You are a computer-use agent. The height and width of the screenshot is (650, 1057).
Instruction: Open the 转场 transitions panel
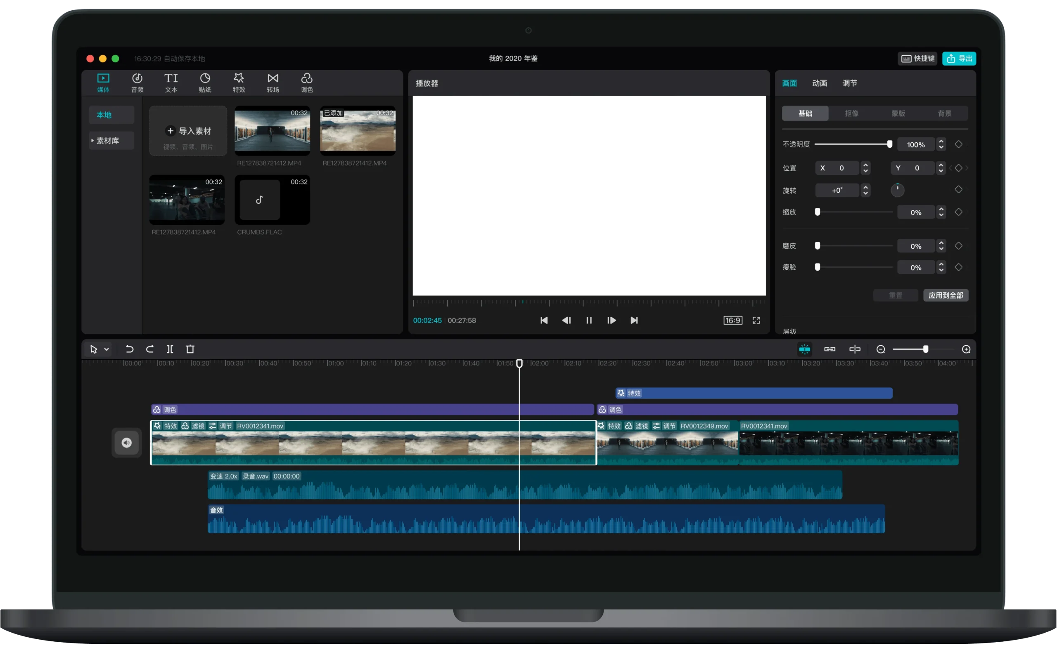tap(273, 82)
